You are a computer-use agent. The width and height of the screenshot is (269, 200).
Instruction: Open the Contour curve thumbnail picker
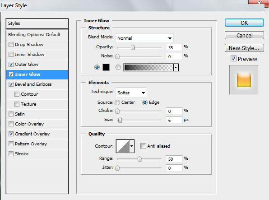click(123, 146)
